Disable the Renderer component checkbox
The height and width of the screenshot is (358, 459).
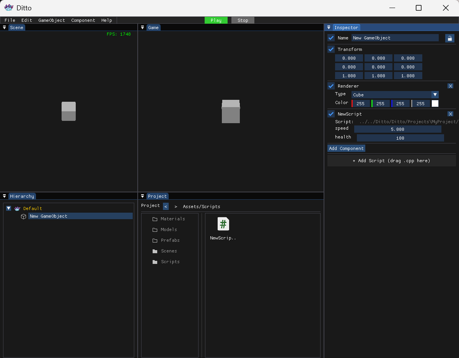(x=331, y=86)
